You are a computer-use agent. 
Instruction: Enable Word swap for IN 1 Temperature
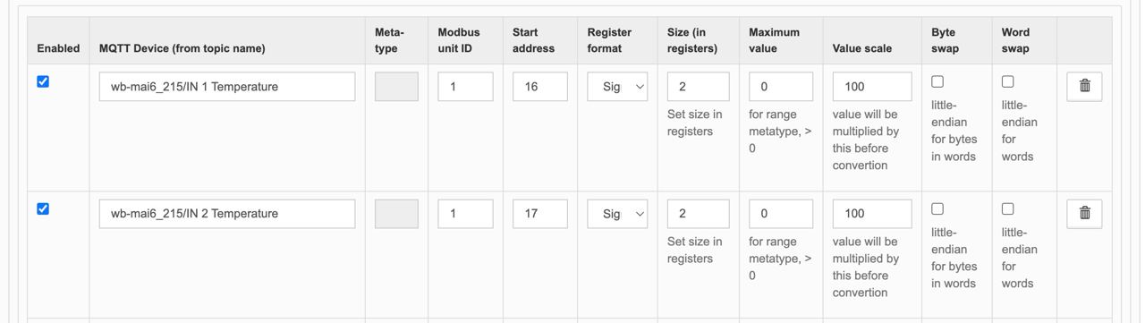pyautogui.click(x=1007, y=81)
